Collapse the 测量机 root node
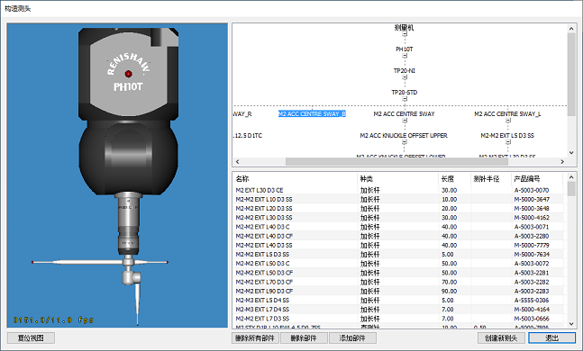Image resolution: width=583 pixels, height=351 pixels. click(405, 34)
